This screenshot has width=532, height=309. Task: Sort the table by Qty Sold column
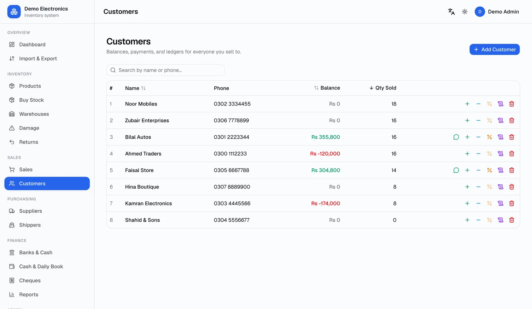383,88
